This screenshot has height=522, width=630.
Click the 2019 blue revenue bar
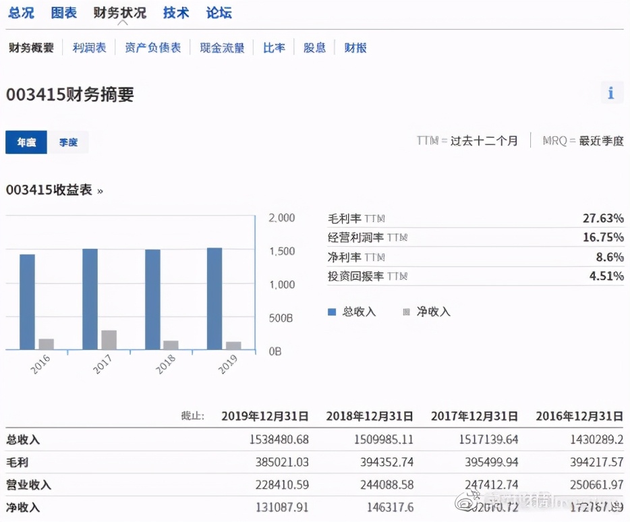[x=215, y=297]
